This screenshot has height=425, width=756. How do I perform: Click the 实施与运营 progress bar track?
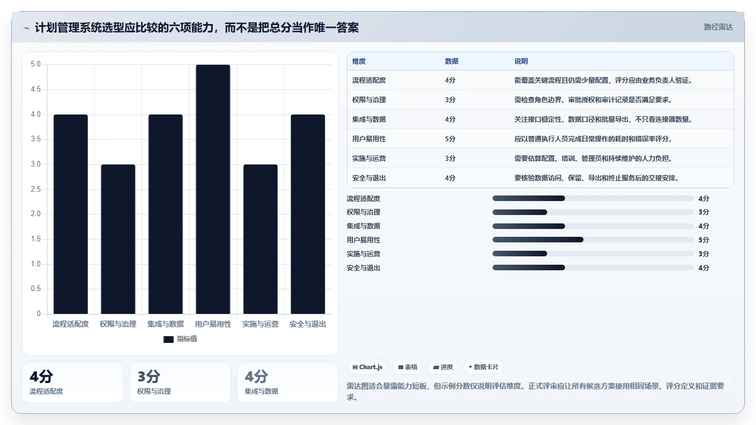(593, 254)
